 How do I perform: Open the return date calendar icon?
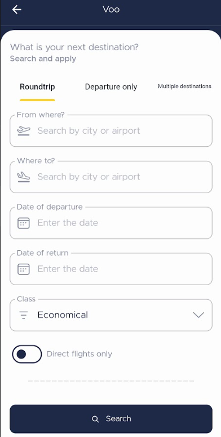(24, 269)
